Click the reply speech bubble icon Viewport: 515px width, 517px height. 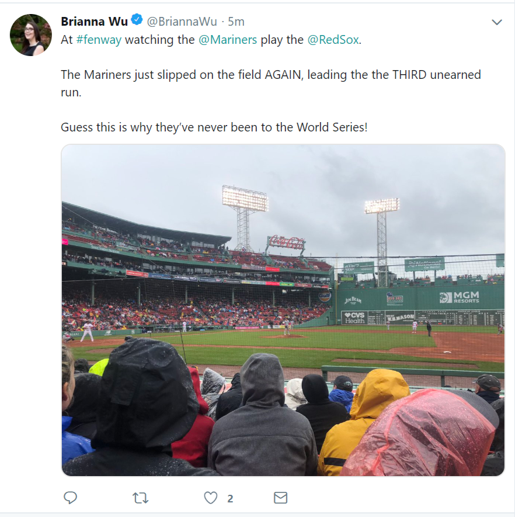click(x=70, y=498)
